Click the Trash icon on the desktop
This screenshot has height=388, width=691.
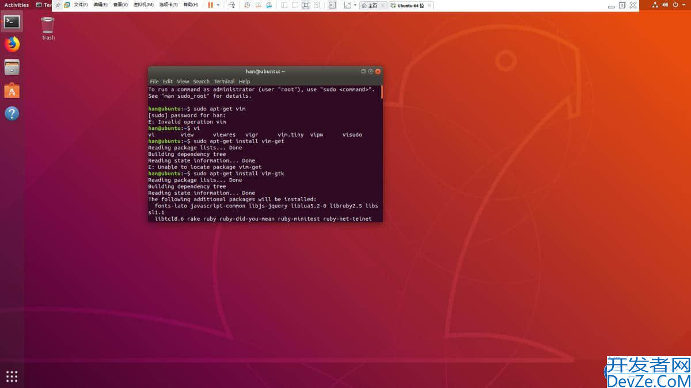click(48, 26)
